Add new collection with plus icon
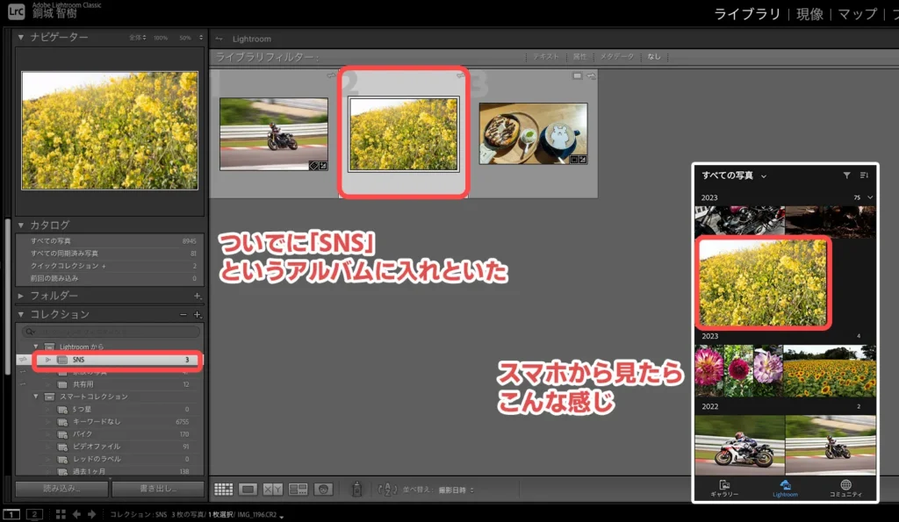This screenshot has width=899, height=522. pyautogui.click(x=198, y=314)
